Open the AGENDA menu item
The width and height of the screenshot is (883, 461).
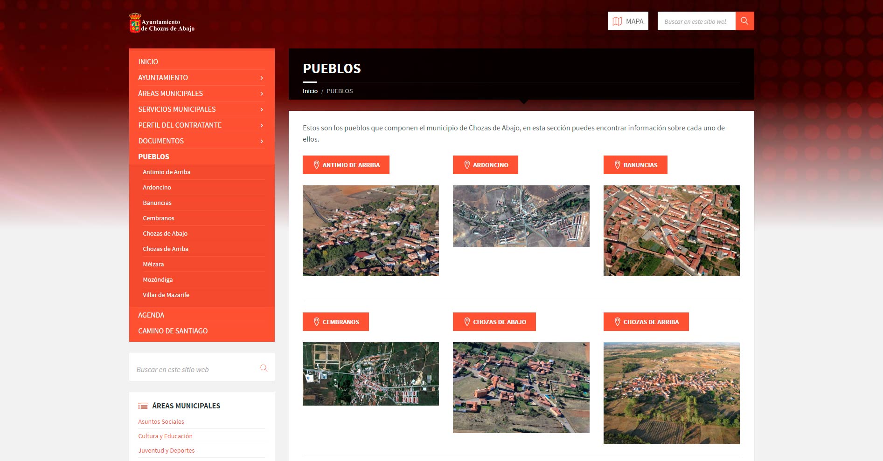point(151,315)
